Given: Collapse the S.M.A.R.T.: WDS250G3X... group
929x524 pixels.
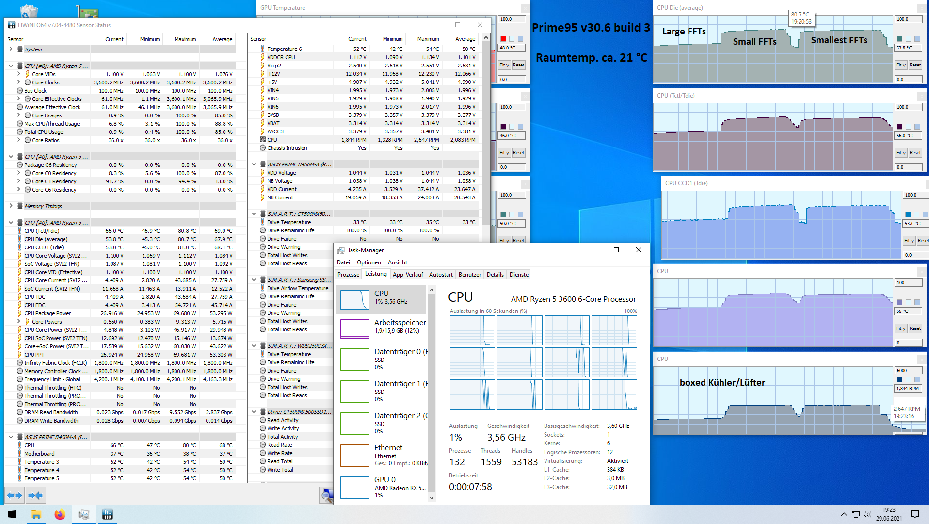Looking at the screenshot, I should tap(254, 346).
